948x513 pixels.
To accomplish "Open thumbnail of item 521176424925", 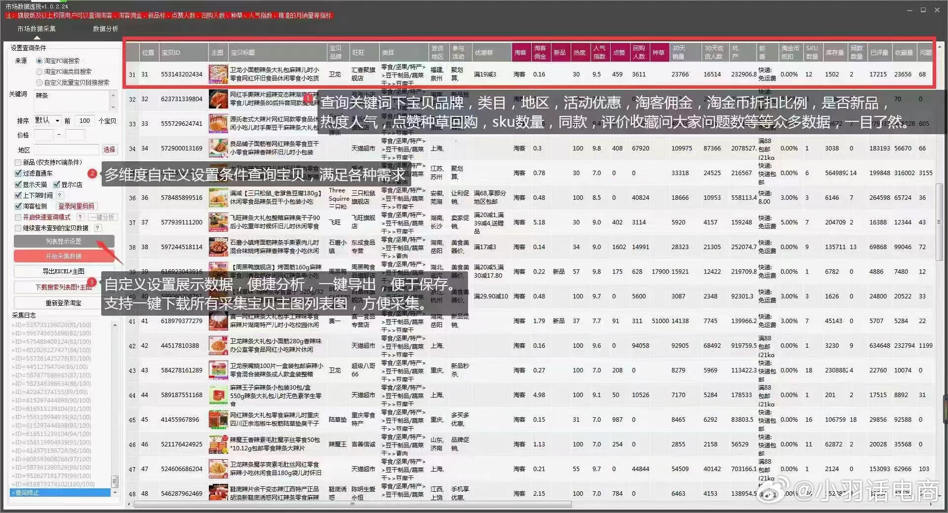I will click(218, 444).
